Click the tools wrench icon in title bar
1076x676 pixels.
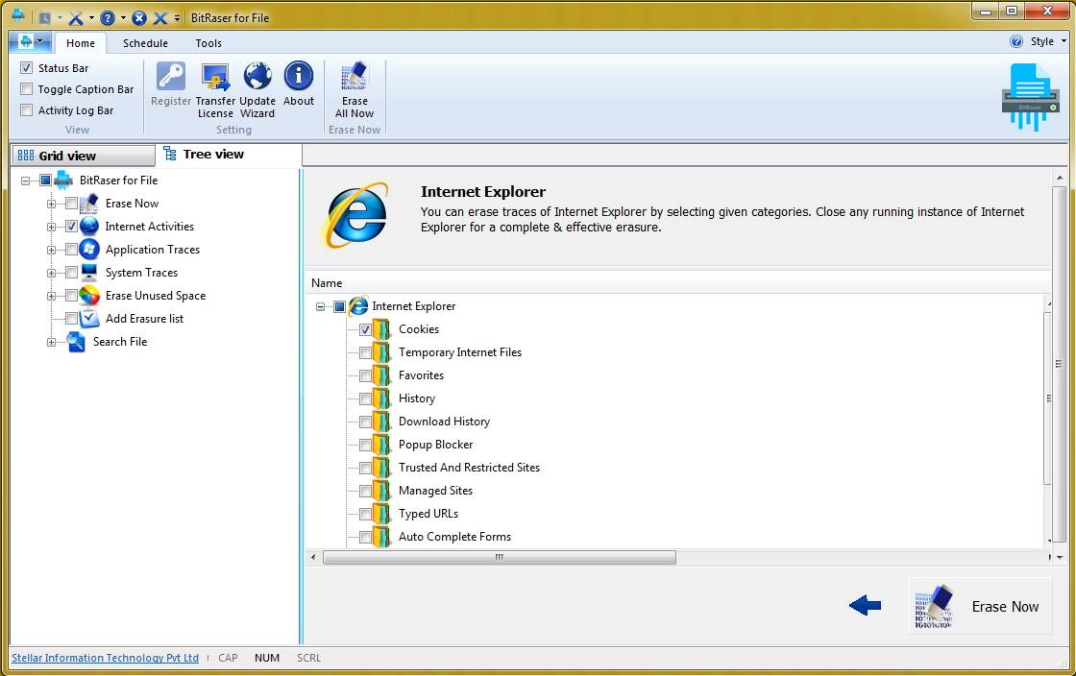pyautogui.click(x=76, y=18)
